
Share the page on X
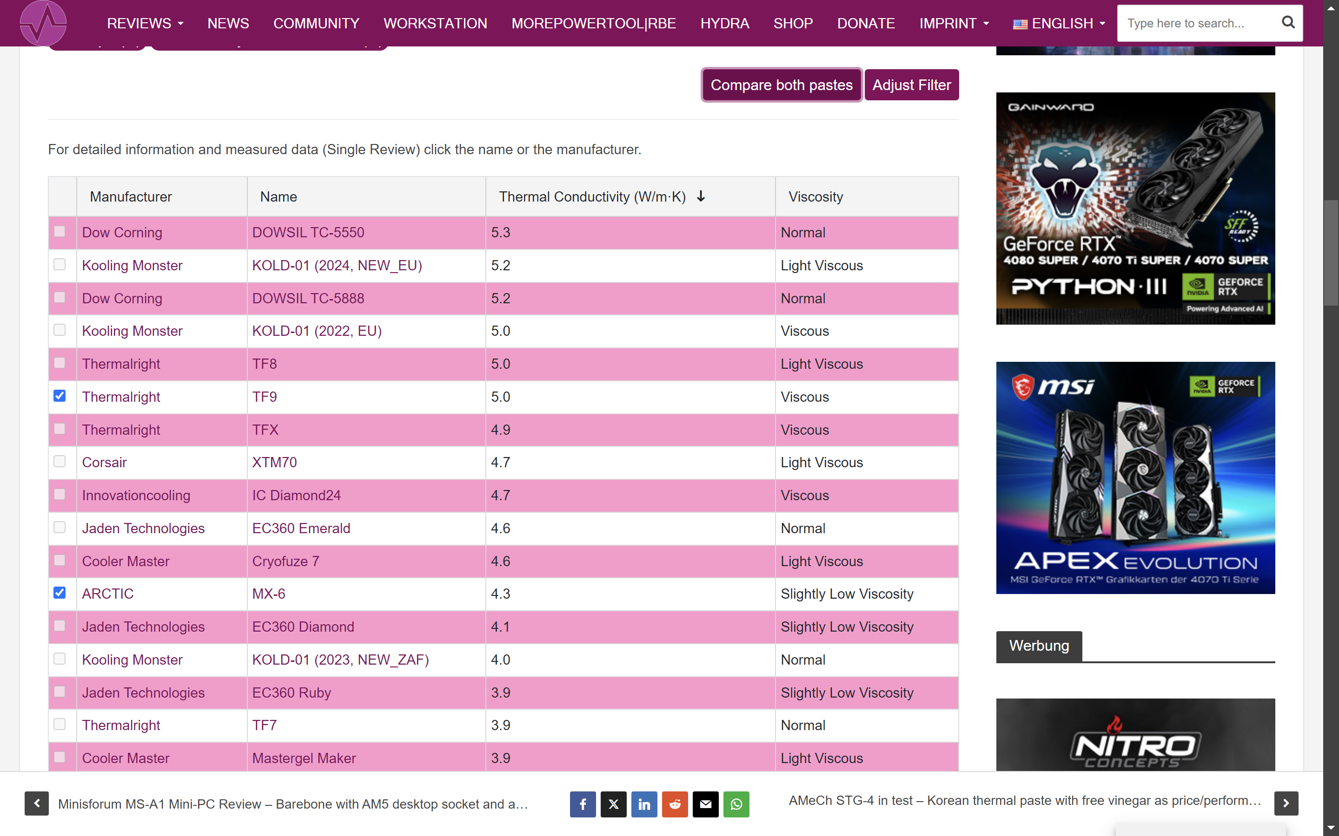pos(614,804)
